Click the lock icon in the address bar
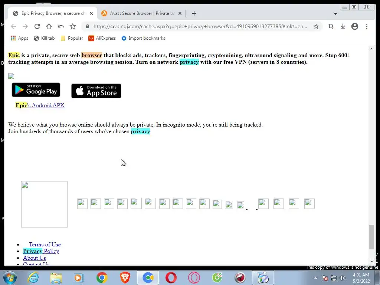This screenshot has width=380, height=285. click(x=88, y=26)
